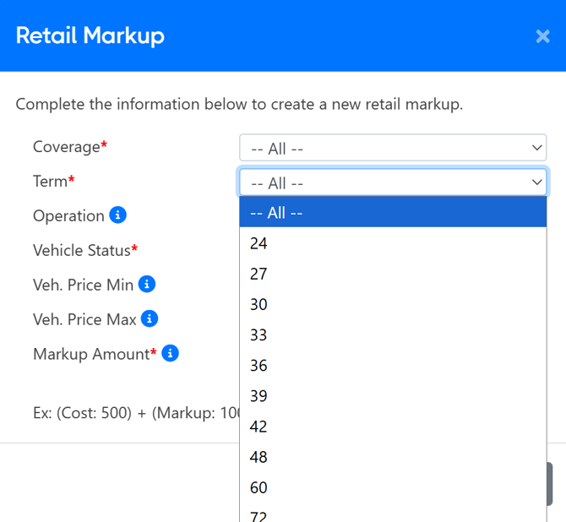Click the info icon next to Operation
Image resolution: width=566 pixels, height=522 pixels.
coord(118,215)
